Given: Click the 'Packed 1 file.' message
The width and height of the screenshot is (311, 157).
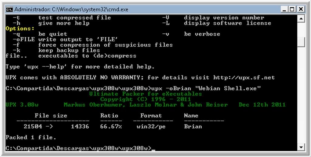Looking at the screenshot, I should 31,137.
